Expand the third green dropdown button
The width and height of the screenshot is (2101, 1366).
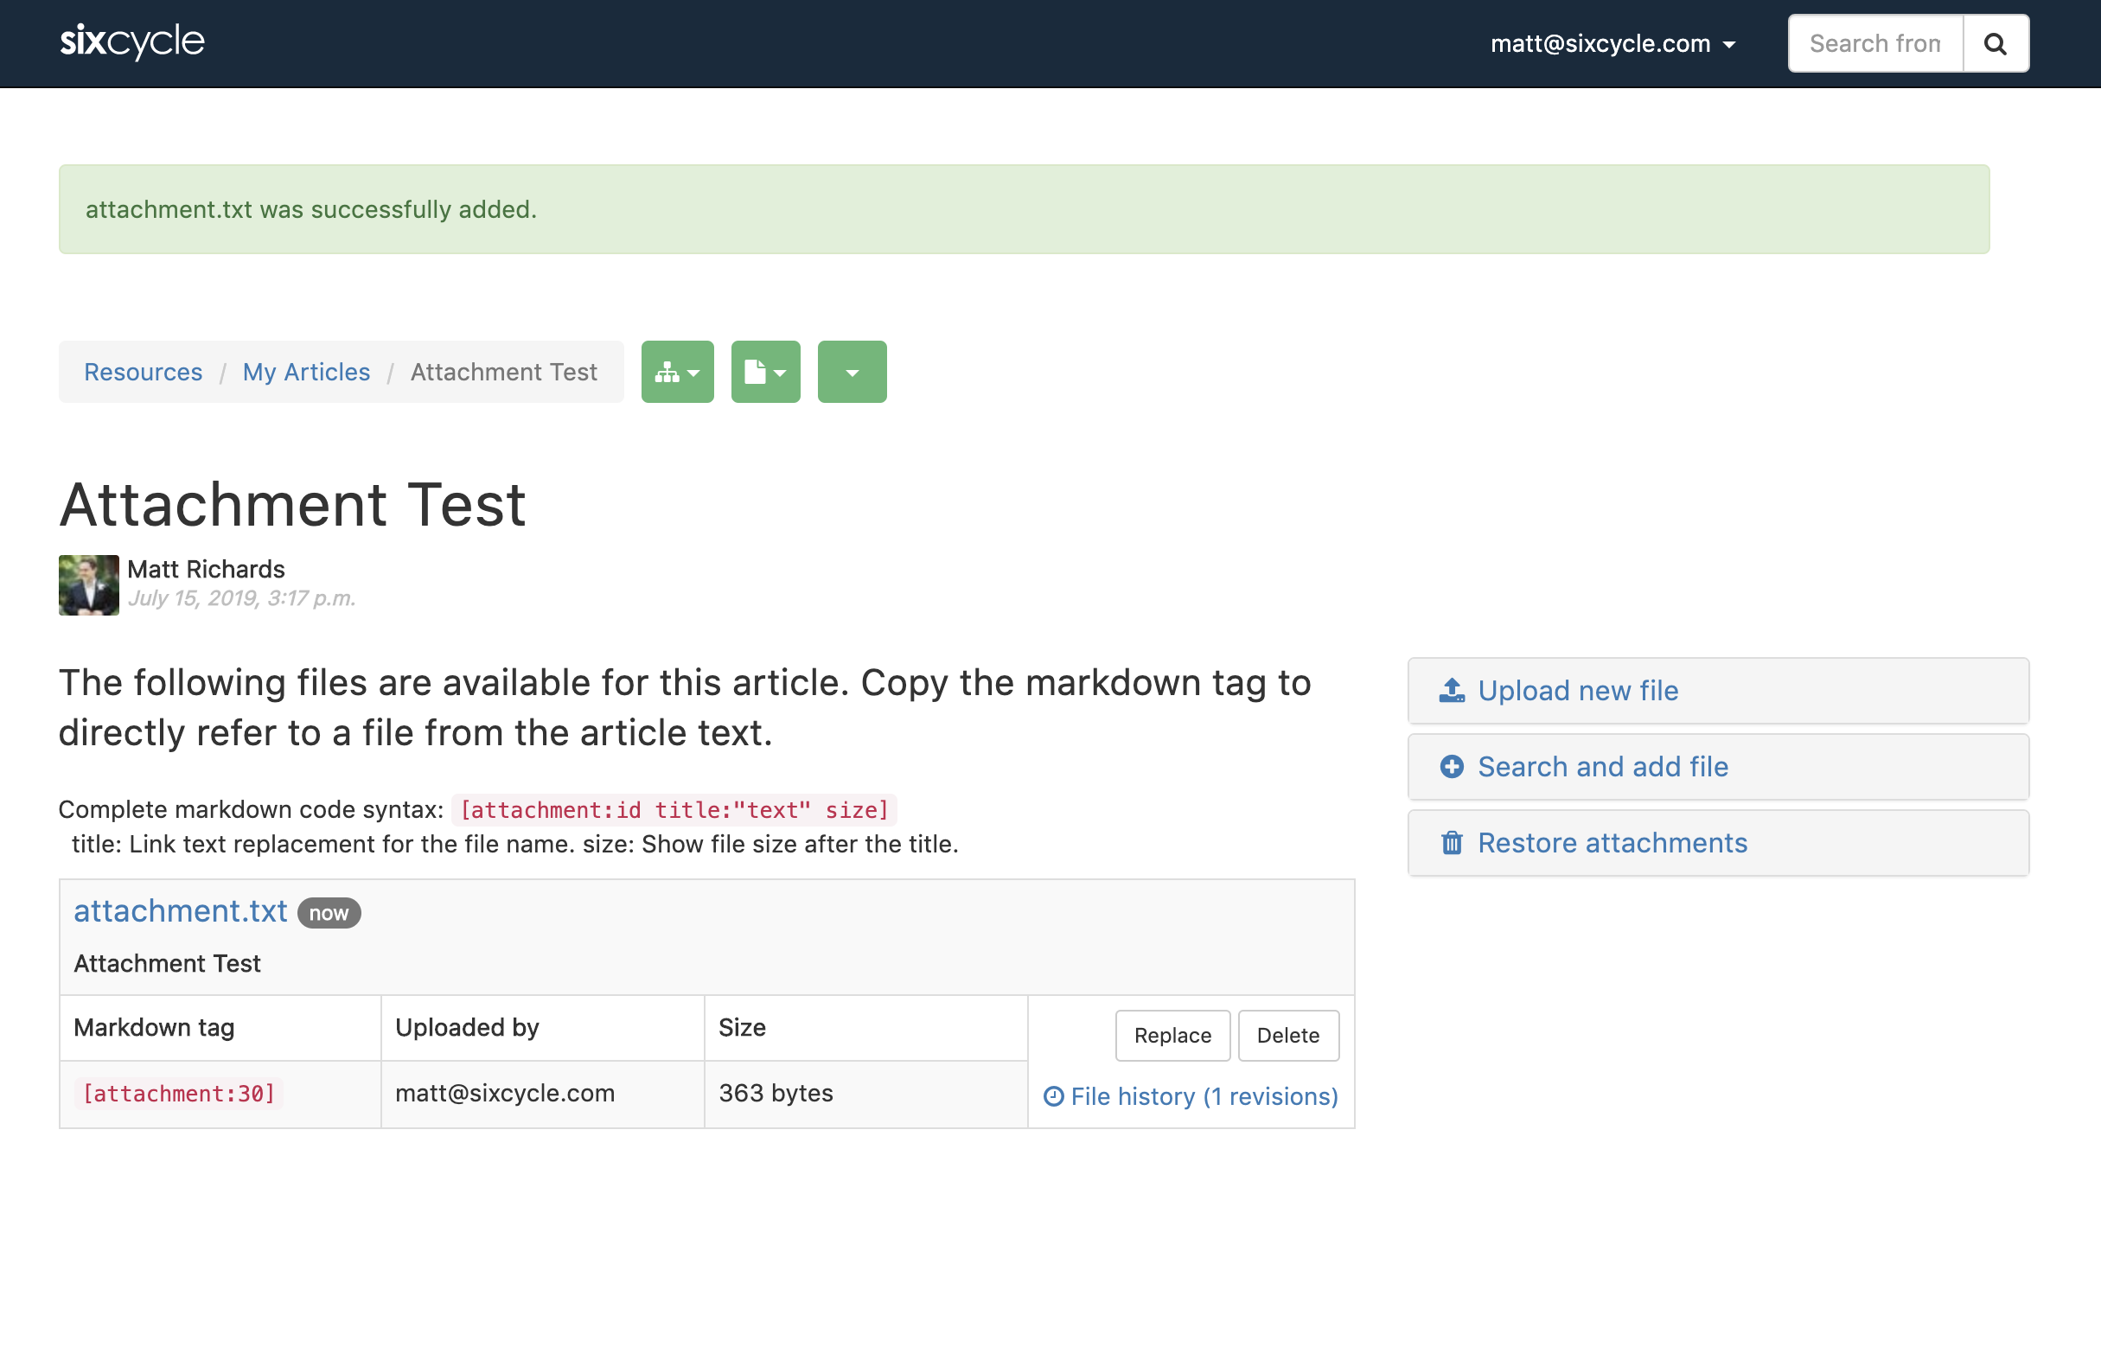tap(851, 371)
